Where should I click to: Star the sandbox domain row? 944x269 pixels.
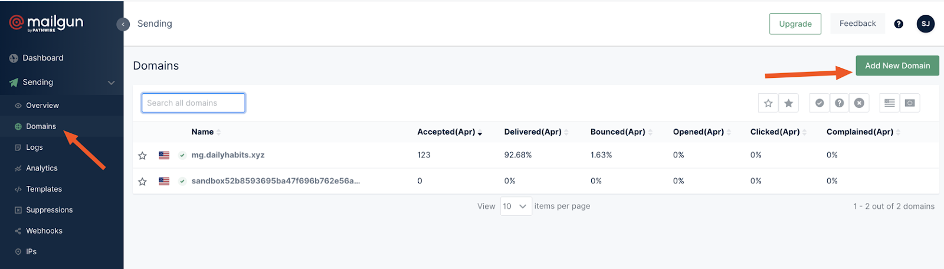point(142,182)
